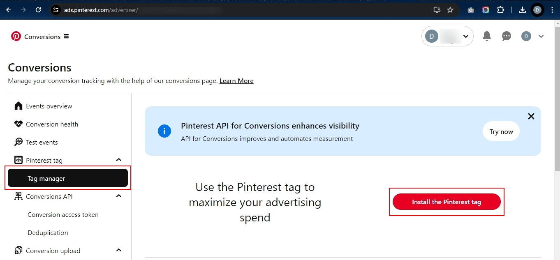Open the Chrome downloads icon
Viewport: 560px width, 260px height.
click(x=523, y=10)
